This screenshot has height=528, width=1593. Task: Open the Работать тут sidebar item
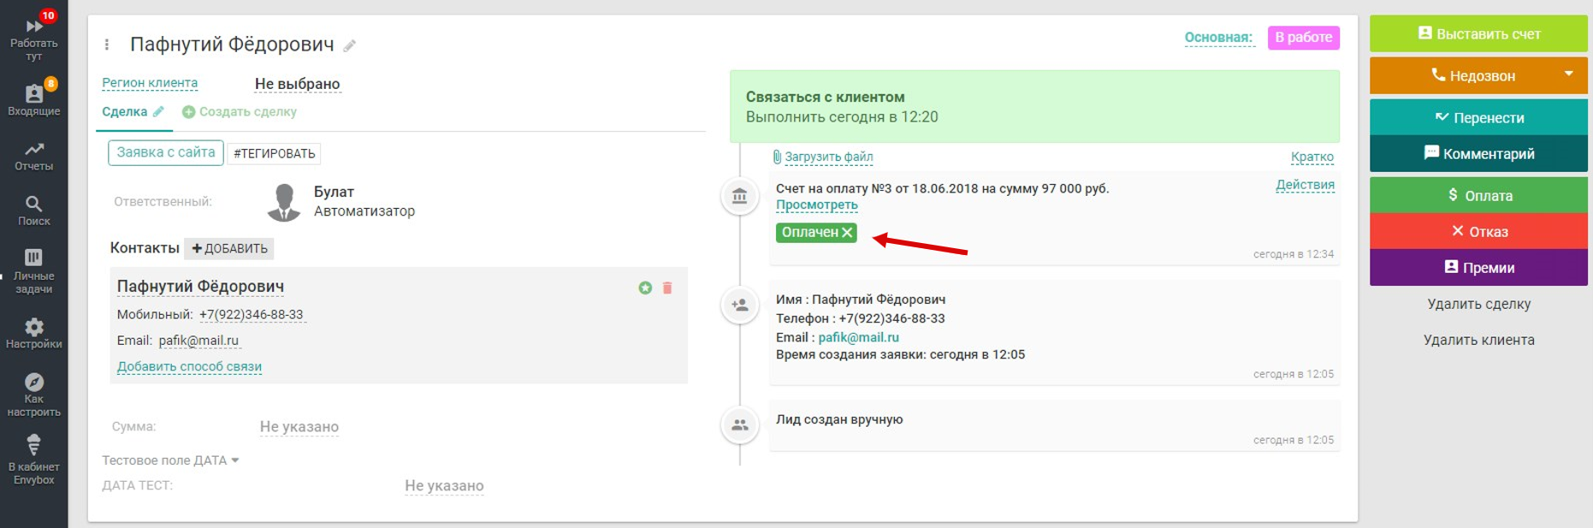point(34,38)
